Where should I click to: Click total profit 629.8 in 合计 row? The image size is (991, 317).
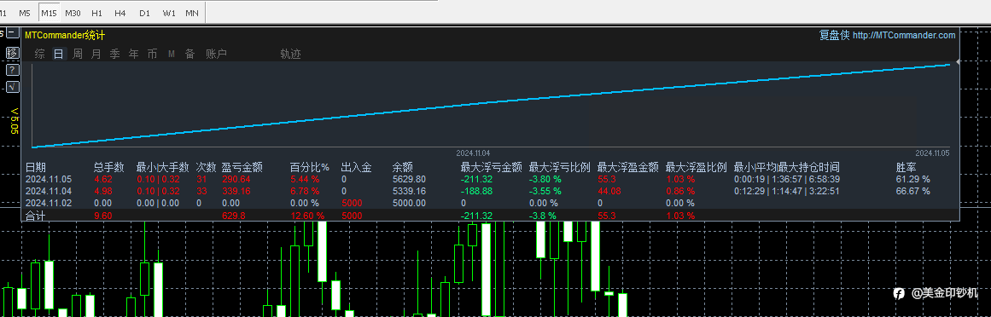[234, 216]
